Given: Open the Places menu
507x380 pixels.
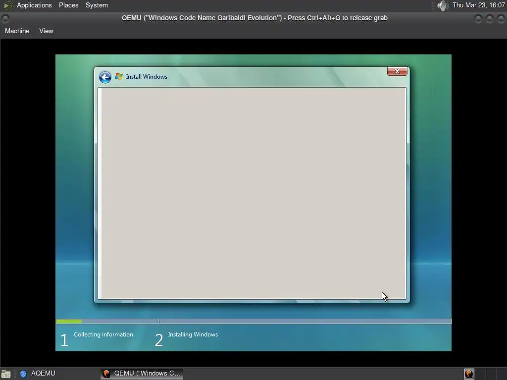Looking at the screenshot, I should [68, 5].
